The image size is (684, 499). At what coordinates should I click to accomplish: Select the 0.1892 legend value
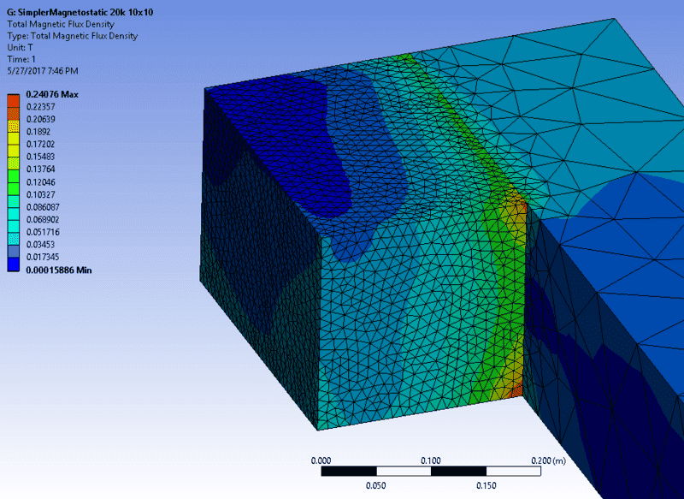pyautogui.click(x=38, y=133)
